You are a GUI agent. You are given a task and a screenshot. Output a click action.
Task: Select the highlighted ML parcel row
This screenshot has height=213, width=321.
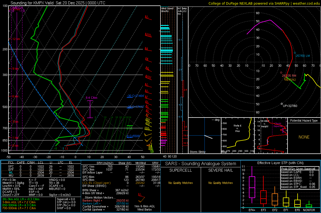(x=41, y=172)
